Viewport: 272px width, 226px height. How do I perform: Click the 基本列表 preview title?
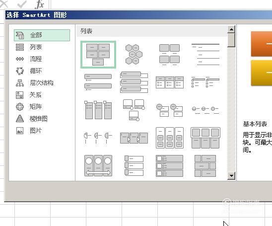point(255,124)
